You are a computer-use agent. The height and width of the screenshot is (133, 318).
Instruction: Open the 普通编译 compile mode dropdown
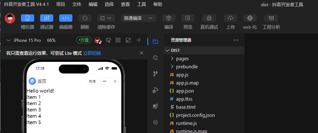pyautogui.click(x=139, y=18)
